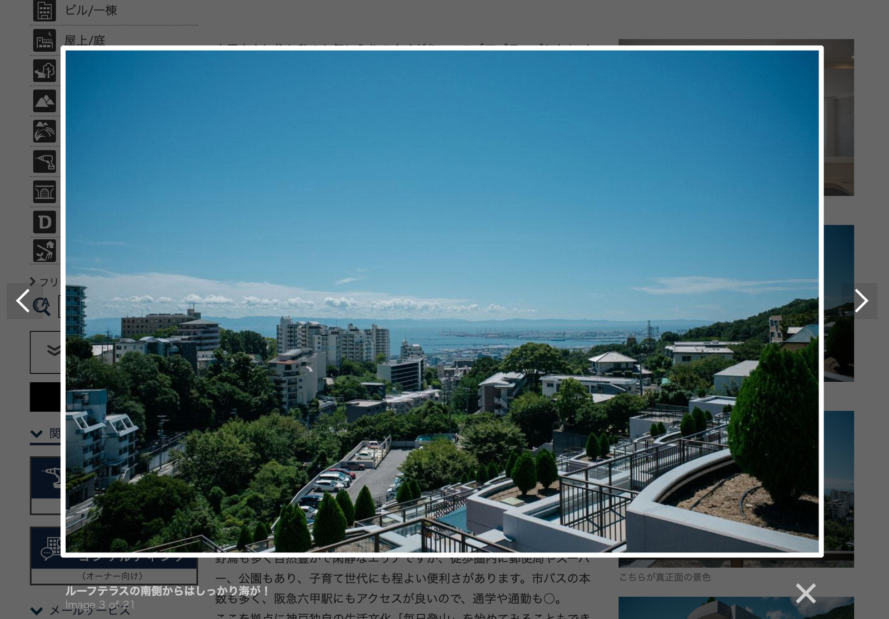The height and width of the screenshot is (619, 889).
Task: Click the enlarged sea view photo
Action: [442, 301]
